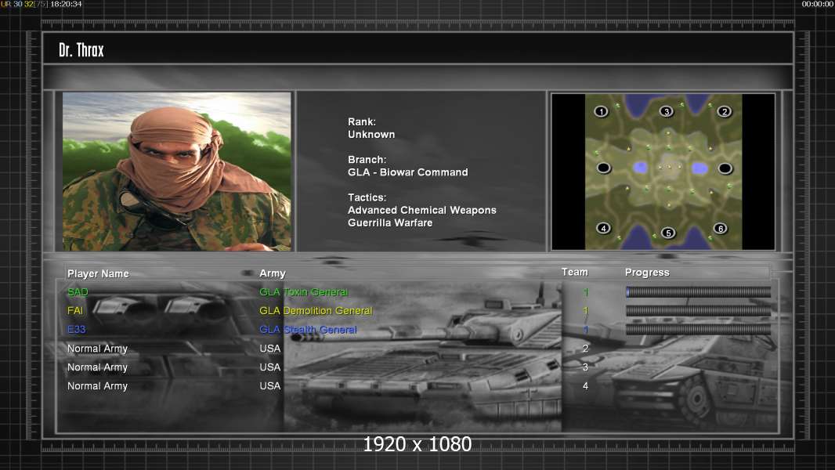Click the "GLA - Biowar Command" text
835x470 pixels.
408,172
